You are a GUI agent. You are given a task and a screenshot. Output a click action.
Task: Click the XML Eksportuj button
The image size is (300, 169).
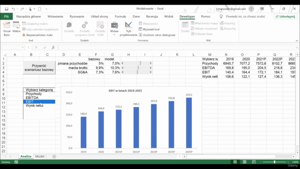coord(228,29)
